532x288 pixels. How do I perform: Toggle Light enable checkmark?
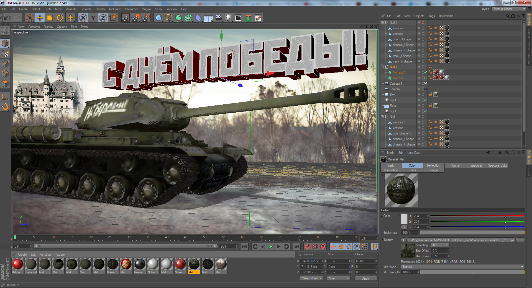coord(426,111)
